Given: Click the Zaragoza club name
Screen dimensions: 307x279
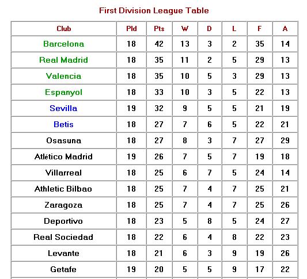Looking at the screenshot, I should click(63, 205).
